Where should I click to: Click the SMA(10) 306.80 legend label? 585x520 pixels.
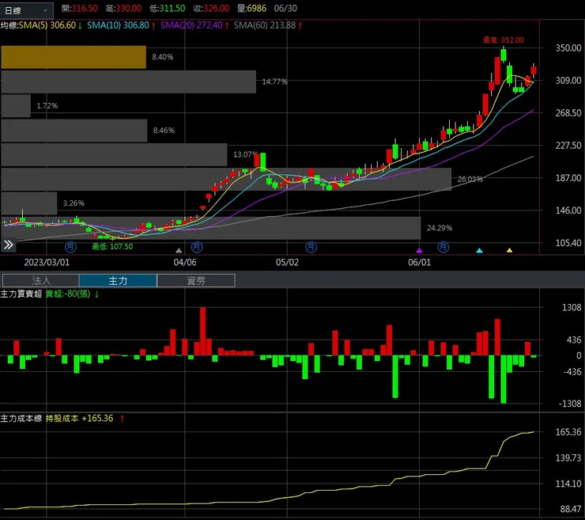click(118, 25)
